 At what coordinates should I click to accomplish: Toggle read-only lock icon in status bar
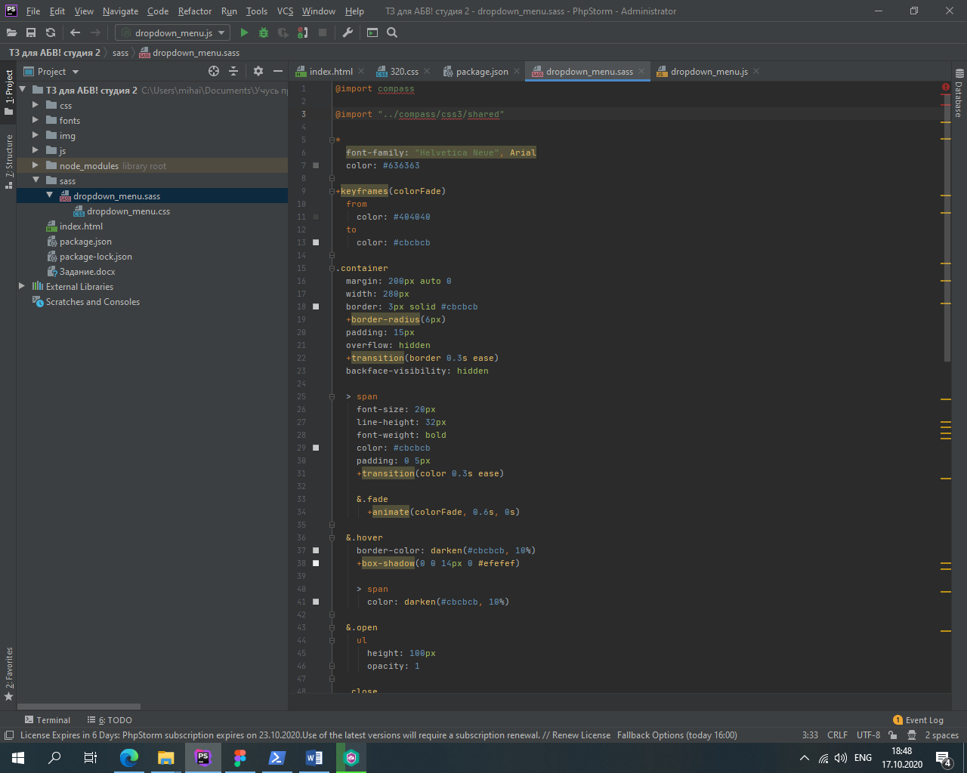pyautogui.click(x=893, y=735)
